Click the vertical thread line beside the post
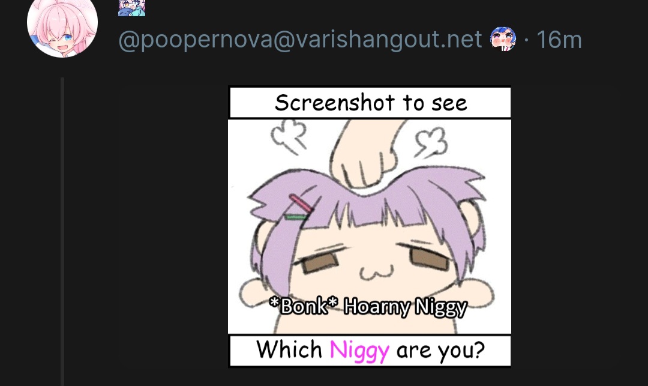 (x=62, y=232)
